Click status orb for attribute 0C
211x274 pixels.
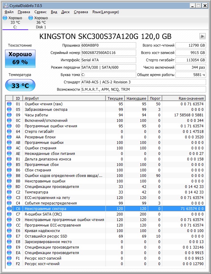pyautogui.click(x=9, y=120)
